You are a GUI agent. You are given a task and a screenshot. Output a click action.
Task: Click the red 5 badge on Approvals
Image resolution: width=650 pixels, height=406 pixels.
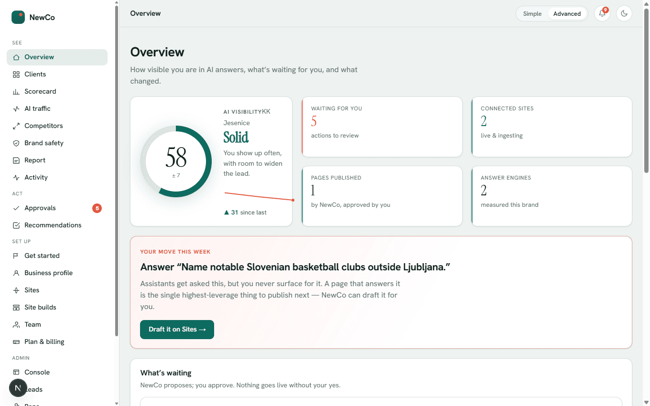pos(97,208)
